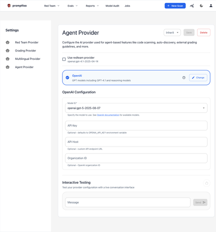Expand the Evals menu chevron
Image resolution: width=216 pixels, height=232 pixels.
coord(77,6)
